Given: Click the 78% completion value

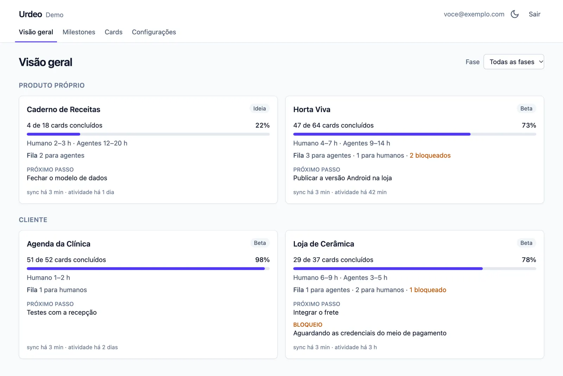Looking at the screenshot, I should 529,260.
